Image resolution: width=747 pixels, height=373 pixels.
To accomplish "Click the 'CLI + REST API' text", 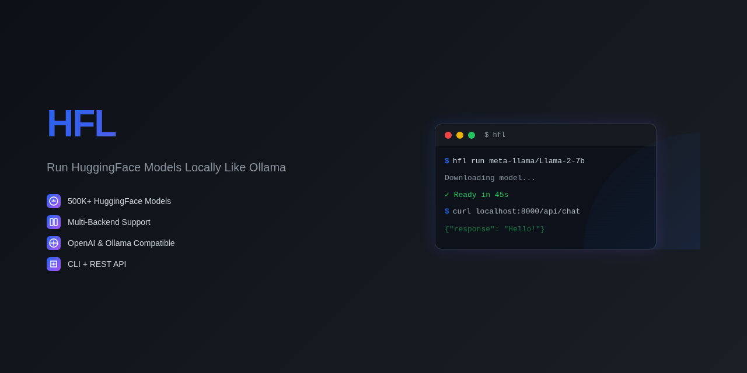I will [x=97, y=264].
